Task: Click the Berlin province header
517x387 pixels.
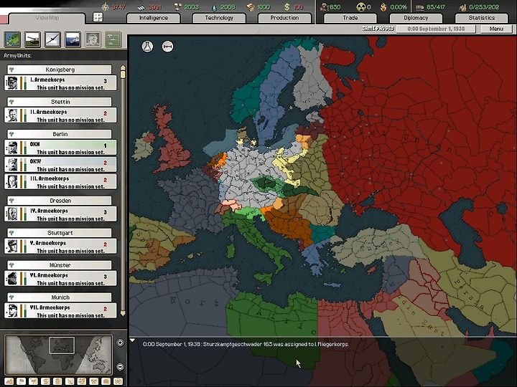Action: click(60, 134)
